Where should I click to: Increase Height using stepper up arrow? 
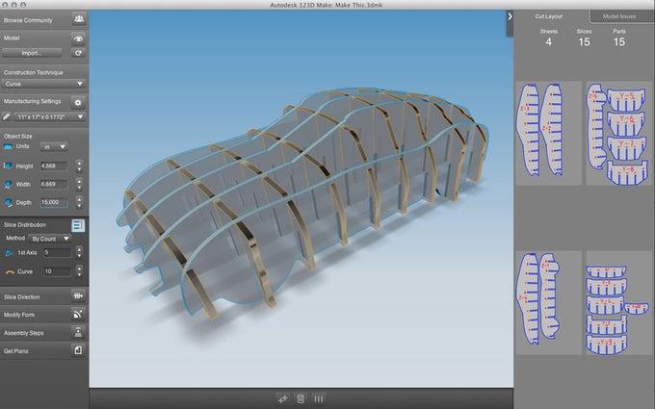tap(79, 163)
